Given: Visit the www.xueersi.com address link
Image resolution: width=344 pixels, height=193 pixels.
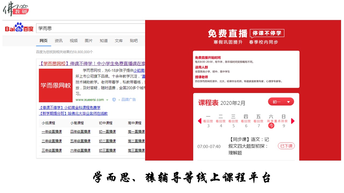Looking at the screenshot, I should point(90,100).
